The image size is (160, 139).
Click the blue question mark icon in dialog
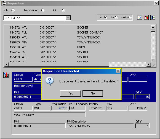[x=50, y=81]
